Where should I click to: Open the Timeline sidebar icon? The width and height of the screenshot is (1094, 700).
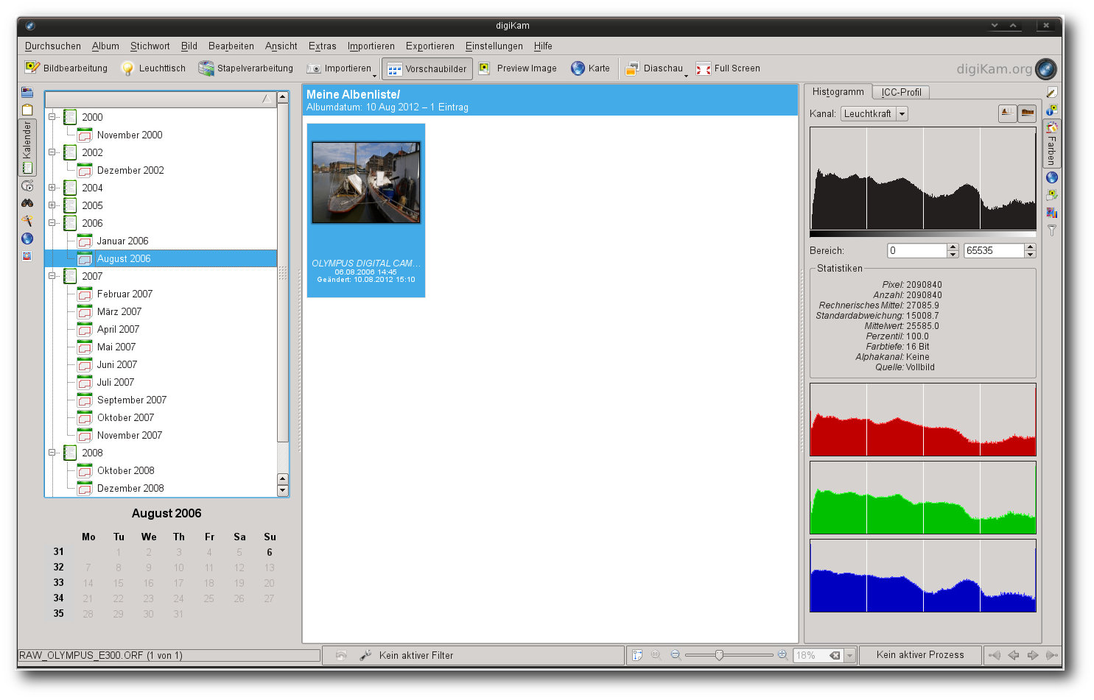pos(27,186)
